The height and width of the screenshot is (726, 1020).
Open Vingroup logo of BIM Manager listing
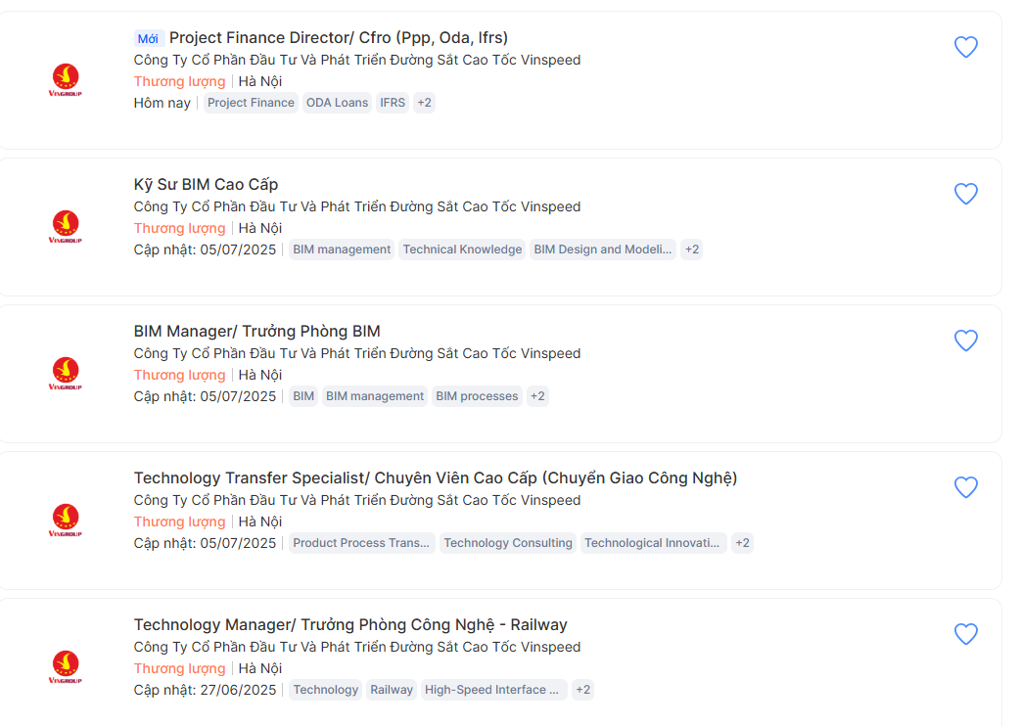point(66,374)
